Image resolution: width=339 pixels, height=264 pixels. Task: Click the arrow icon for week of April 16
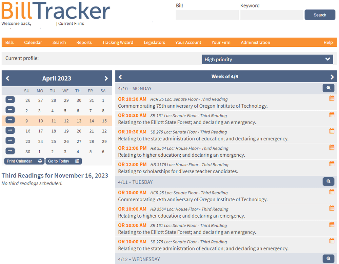click(x=10, y=130)
